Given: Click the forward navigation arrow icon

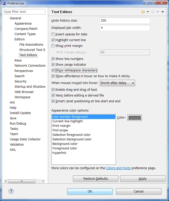Looking at the screenshot, I should point(153,12).
